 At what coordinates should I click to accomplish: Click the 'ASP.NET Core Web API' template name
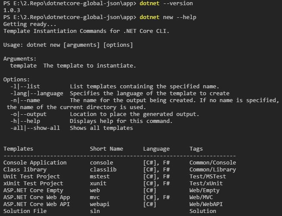coord(37,204)
